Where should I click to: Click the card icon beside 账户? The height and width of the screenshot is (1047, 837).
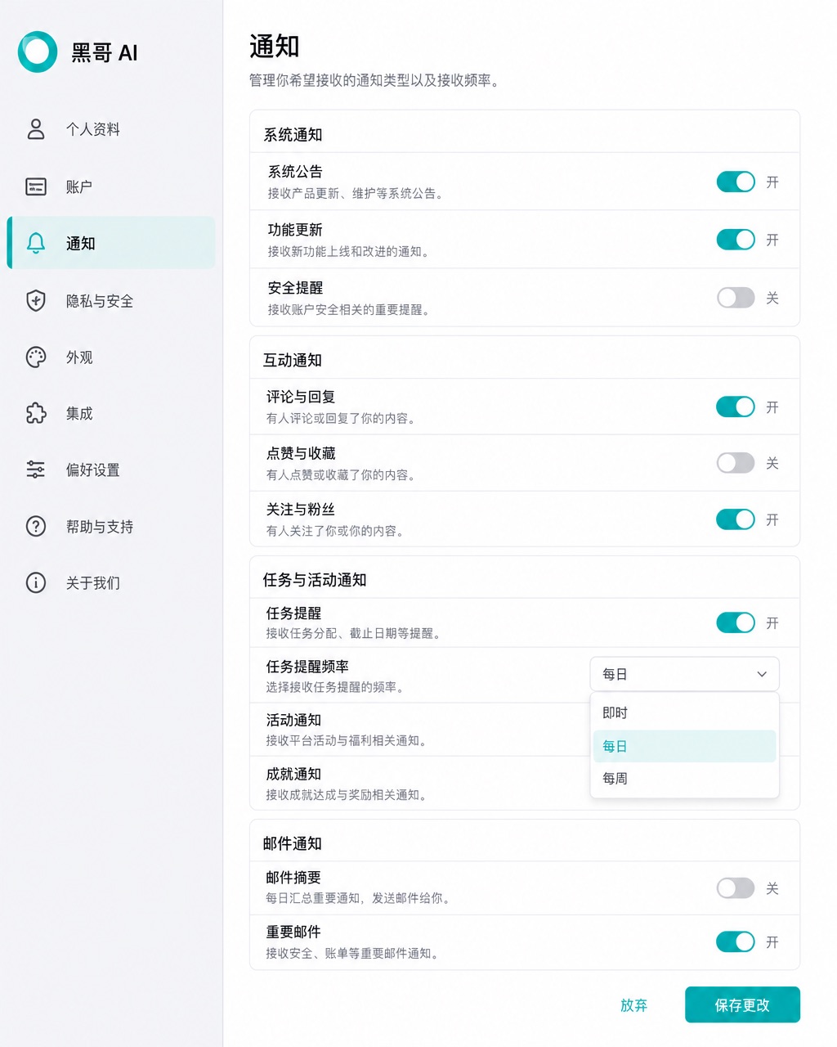(36, 186)
